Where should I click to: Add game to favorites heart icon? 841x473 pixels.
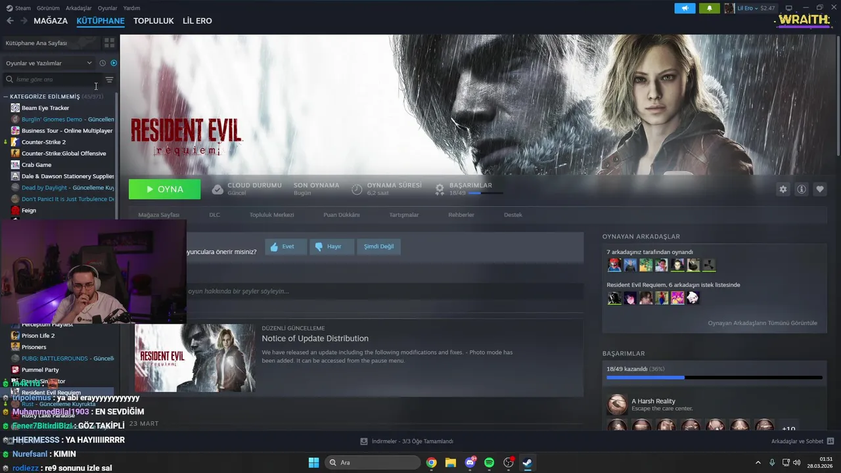coord(820,189)
